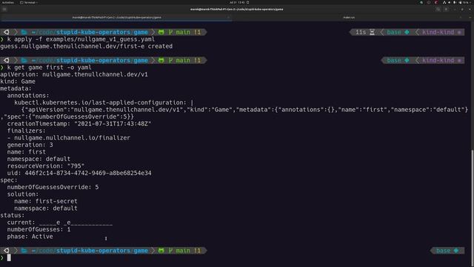Click the active command prompt cursor

coord(9,257)
